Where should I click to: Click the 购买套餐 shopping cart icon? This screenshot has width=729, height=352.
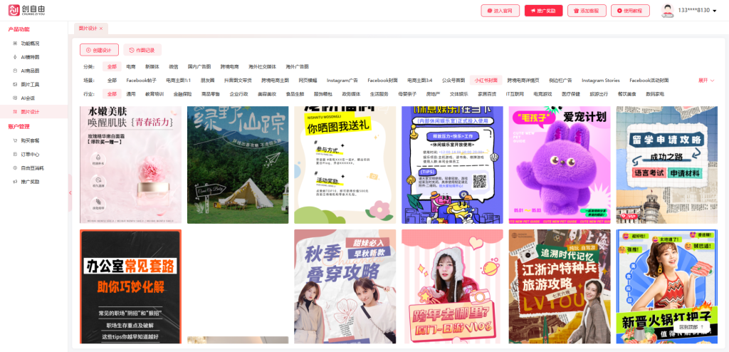(15, 140)
